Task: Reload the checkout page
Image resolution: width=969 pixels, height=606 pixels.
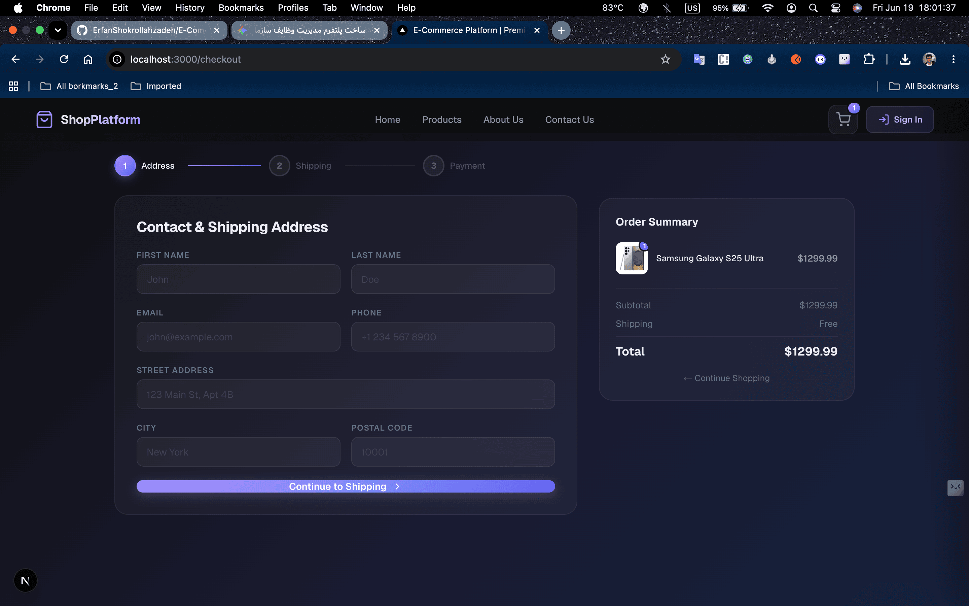Action: (x=64, y=59)
